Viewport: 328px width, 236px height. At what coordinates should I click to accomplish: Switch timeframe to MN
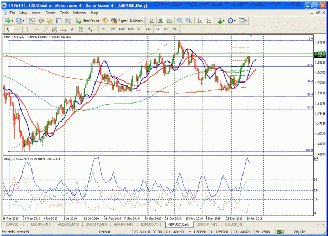[x=175, y=29]
